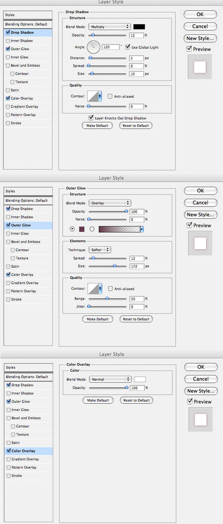Image resolution: width=223 pixels, height=524 pixels.
Task: Select the highlighted Color Overlay row in the styles list
Action: 28,451
